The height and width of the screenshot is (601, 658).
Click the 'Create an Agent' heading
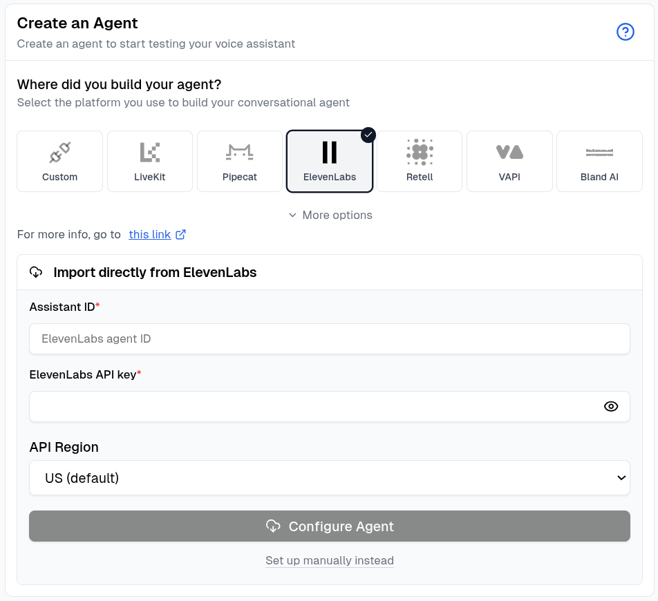click(77, 23)
